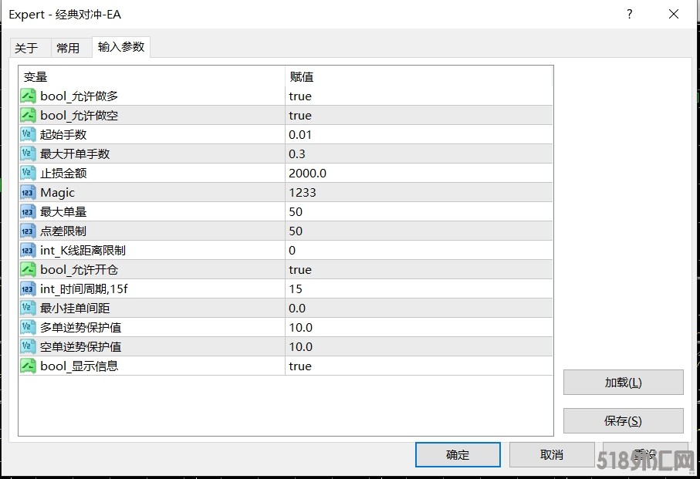The image size is (700, 479).
Task: Click the bool_允许开仓 variable name
Action: click(79, 269)
